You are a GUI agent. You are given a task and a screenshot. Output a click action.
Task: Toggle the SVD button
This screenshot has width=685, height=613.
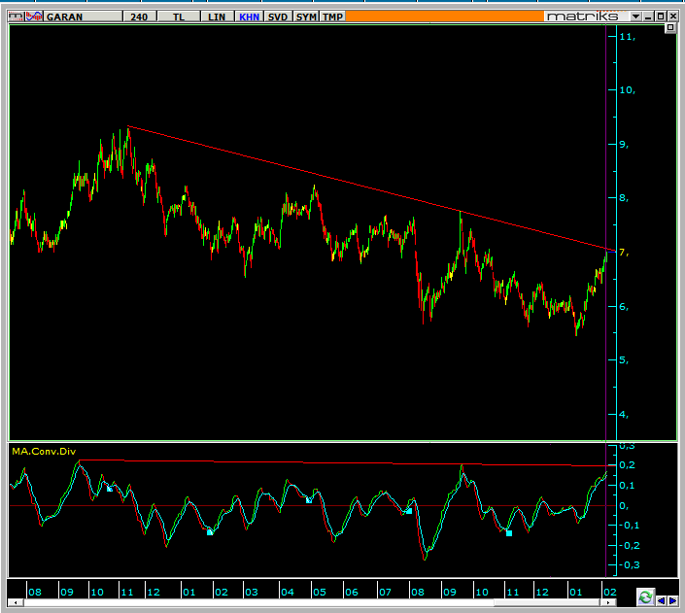(277, 17)
